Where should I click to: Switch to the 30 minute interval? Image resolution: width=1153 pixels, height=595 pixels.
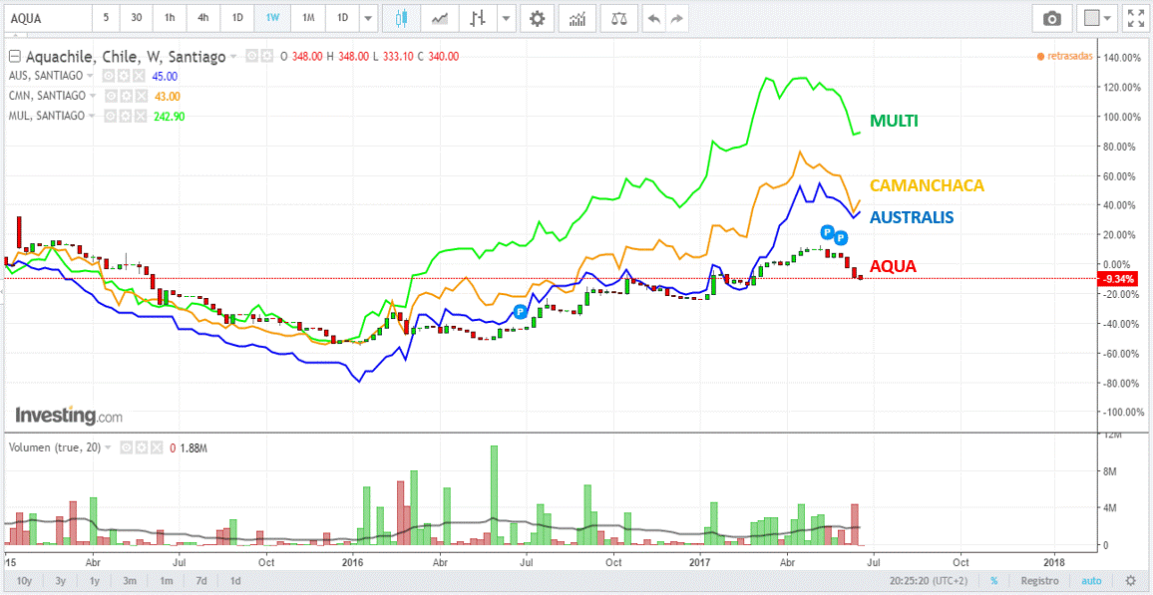point(137,18)
